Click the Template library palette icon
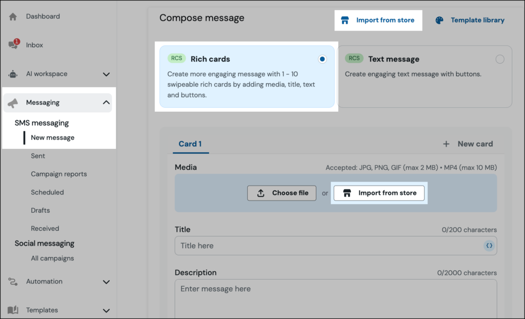525x319 pixels. (439, 21)
